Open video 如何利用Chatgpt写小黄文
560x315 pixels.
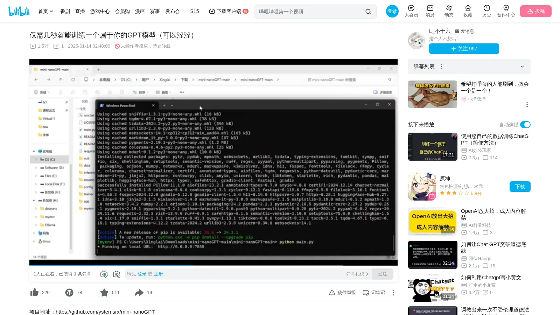[491, 278]
